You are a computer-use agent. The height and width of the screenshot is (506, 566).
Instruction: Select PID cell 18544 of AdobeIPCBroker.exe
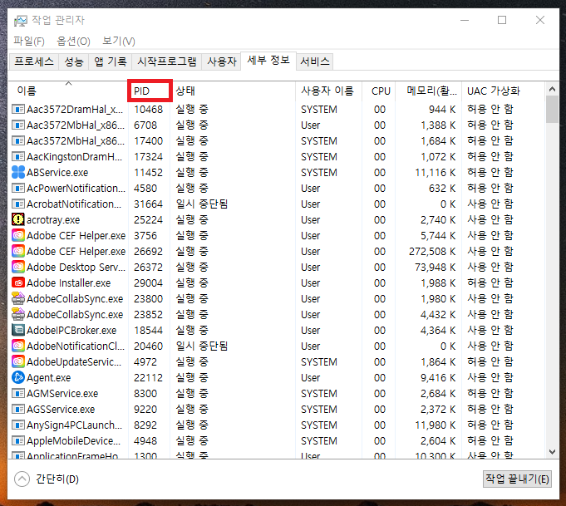pos(149,330)
